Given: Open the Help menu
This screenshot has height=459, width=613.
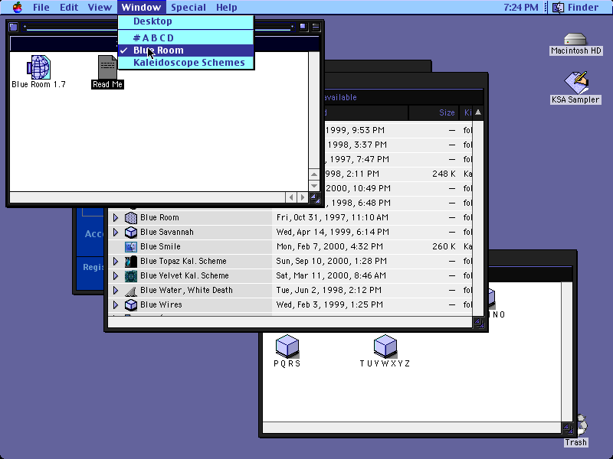Looking at the screenshot, I should [x=226, y=8].
